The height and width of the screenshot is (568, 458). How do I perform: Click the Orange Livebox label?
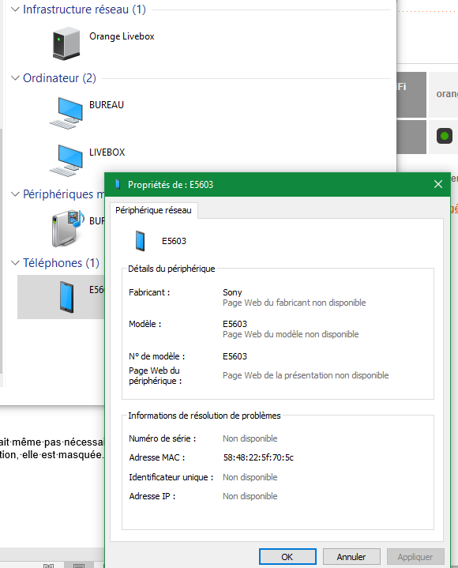(x=122, y=36)
